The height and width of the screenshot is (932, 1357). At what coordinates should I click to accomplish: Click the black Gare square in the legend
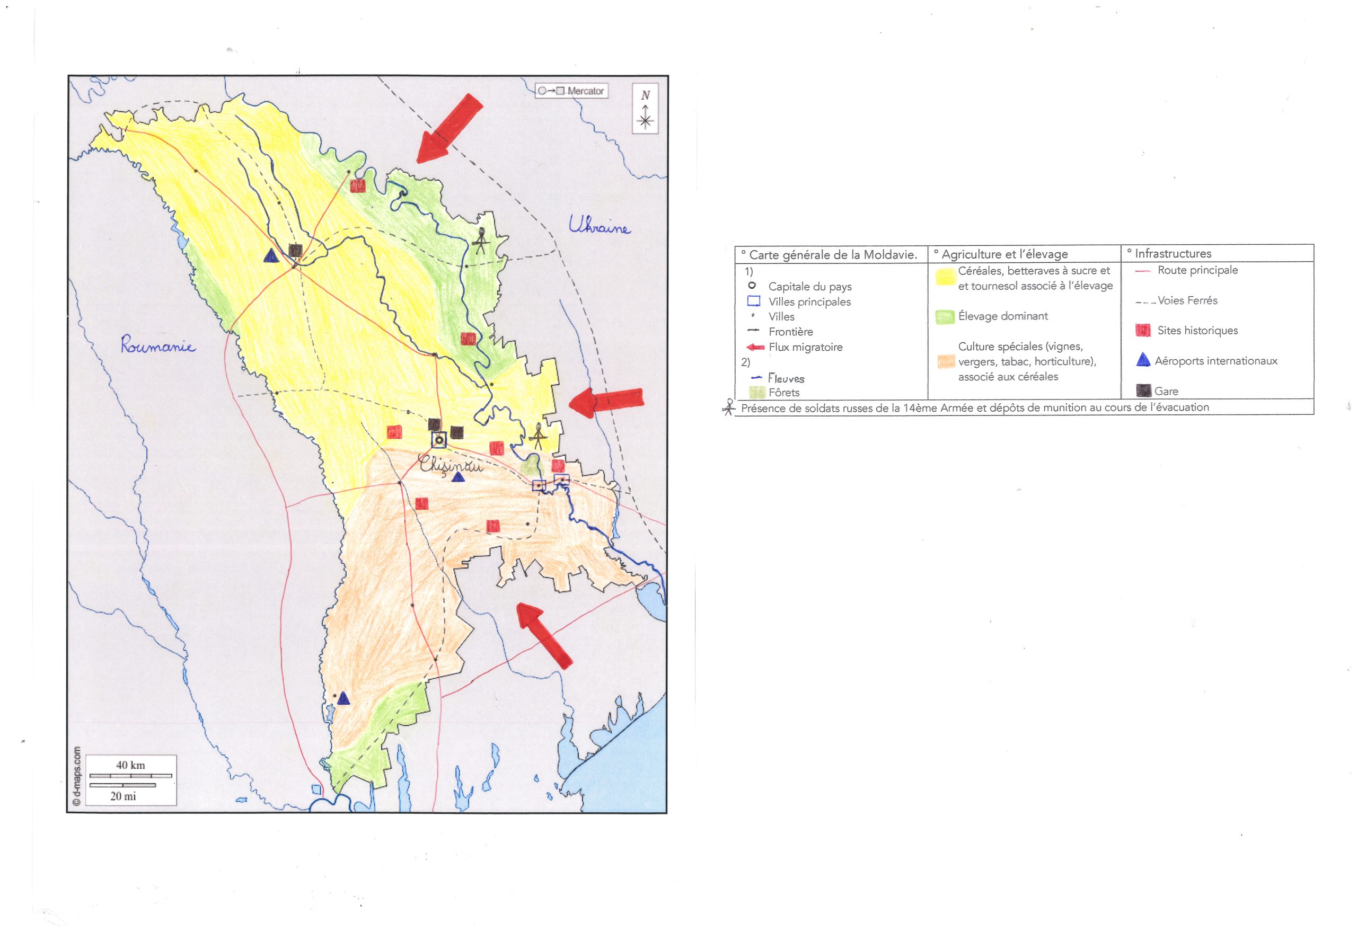pos(1143,390)
